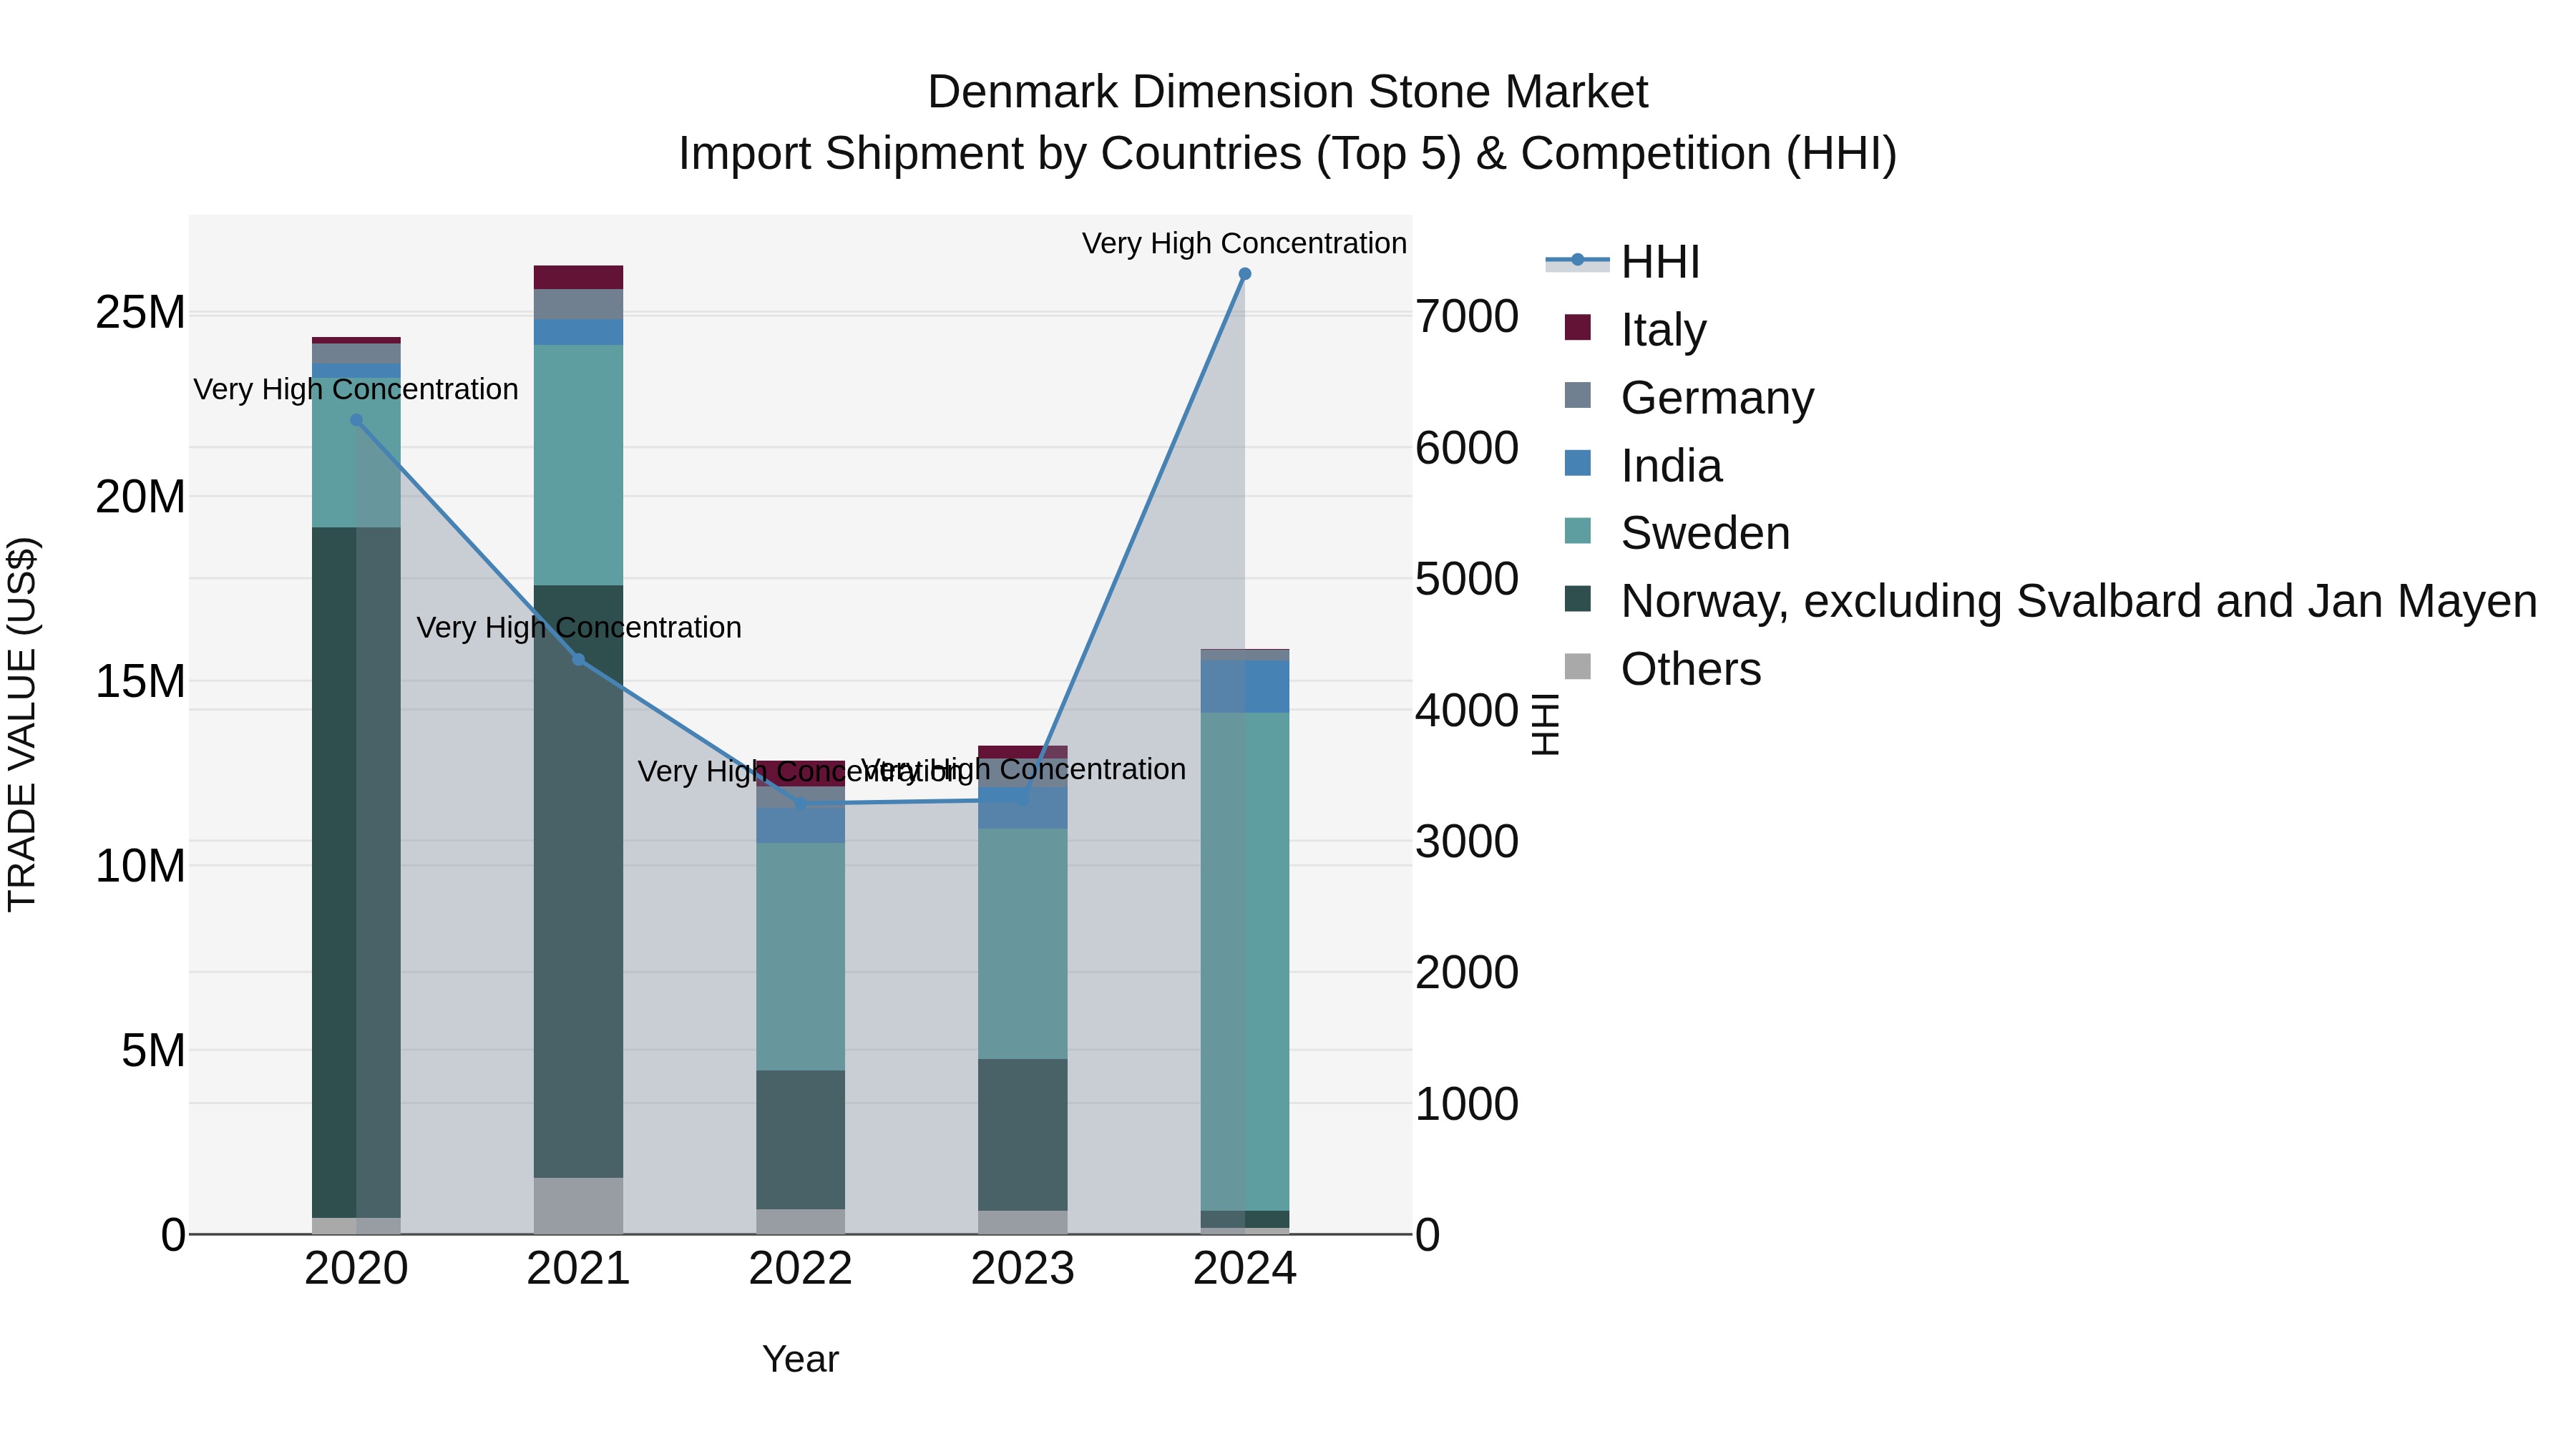The width and height of the screenshot is (2576, 1449).
Task: Select the Sweden segment in the 2022 bar
Action: click(800, 956)
